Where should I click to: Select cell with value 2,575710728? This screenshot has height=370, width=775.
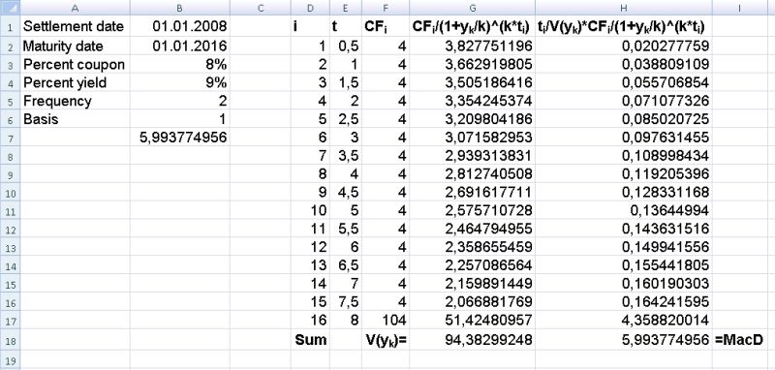472,210
